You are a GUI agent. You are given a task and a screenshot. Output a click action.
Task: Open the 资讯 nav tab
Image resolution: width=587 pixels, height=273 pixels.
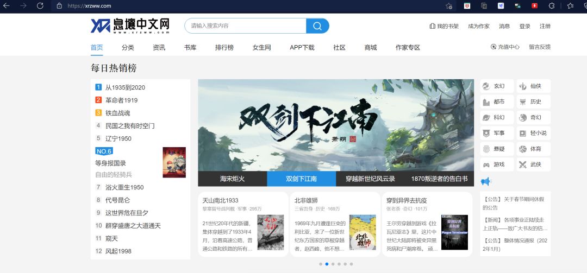(x=159, y=48)
